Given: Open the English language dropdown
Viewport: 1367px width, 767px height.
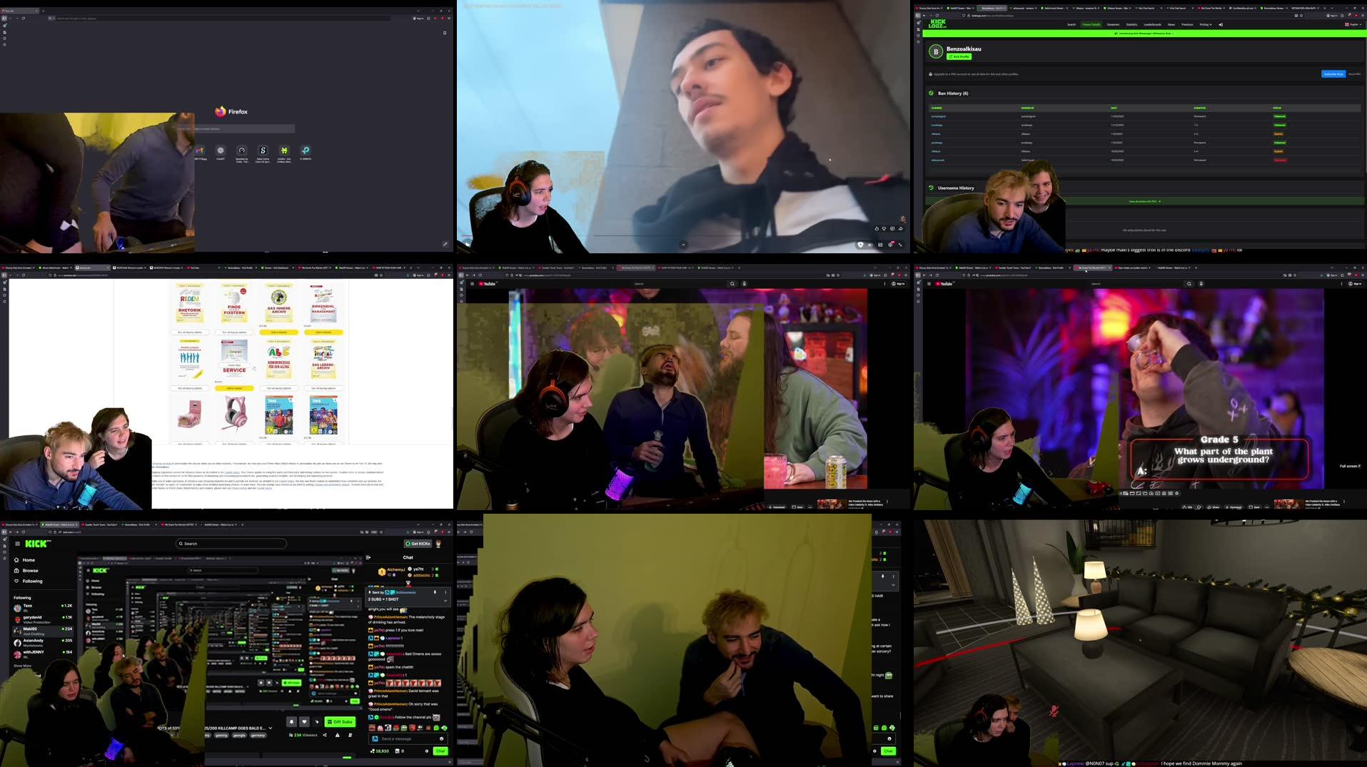Looking at the screenshot, I should [x=1353, y=24].
